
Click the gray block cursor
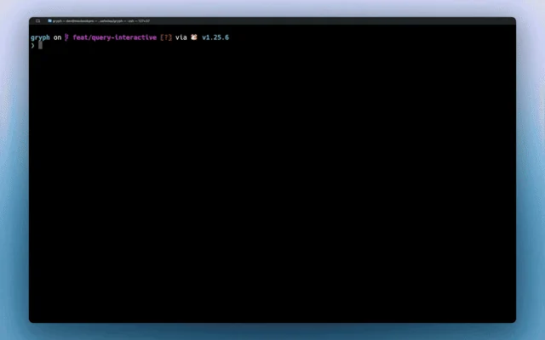point(40,45)
